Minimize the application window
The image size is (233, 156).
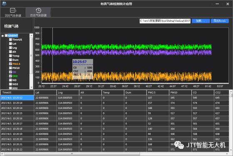pyautogui.click(x=217, y=4)
